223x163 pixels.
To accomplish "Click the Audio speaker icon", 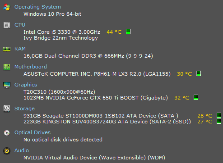I will point(7,151).
